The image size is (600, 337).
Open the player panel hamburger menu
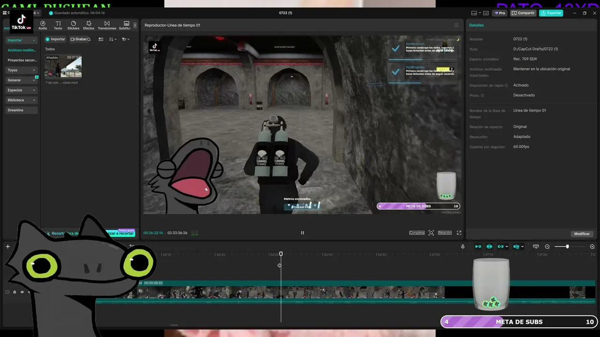[x=457, y=25]
